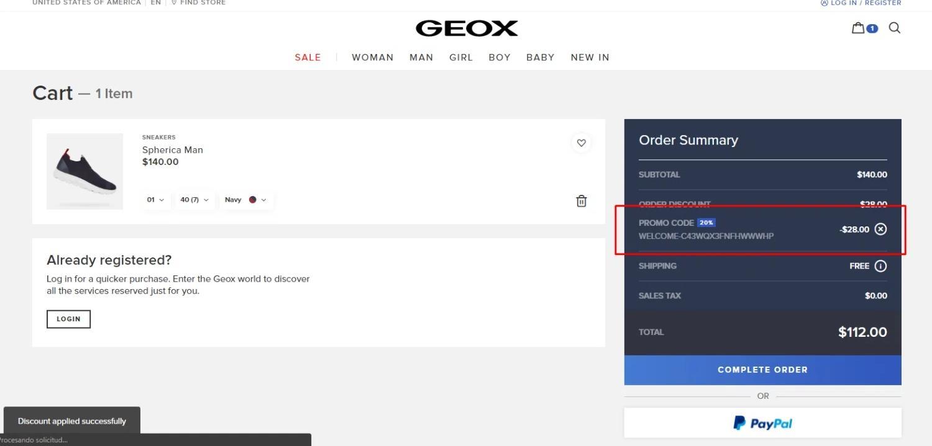Show shipping info icon
This screenshot has height=446, width=932.
pyautogui.click(x=880, y=266)
